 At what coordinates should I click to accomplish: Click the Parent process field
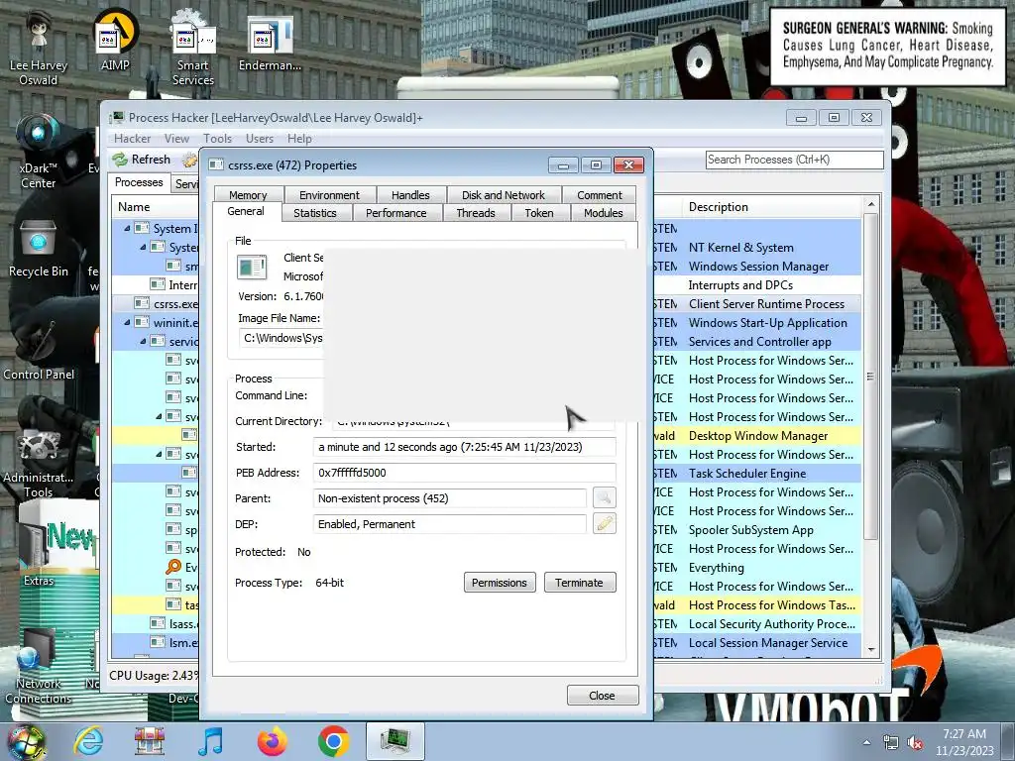[450, 497]
